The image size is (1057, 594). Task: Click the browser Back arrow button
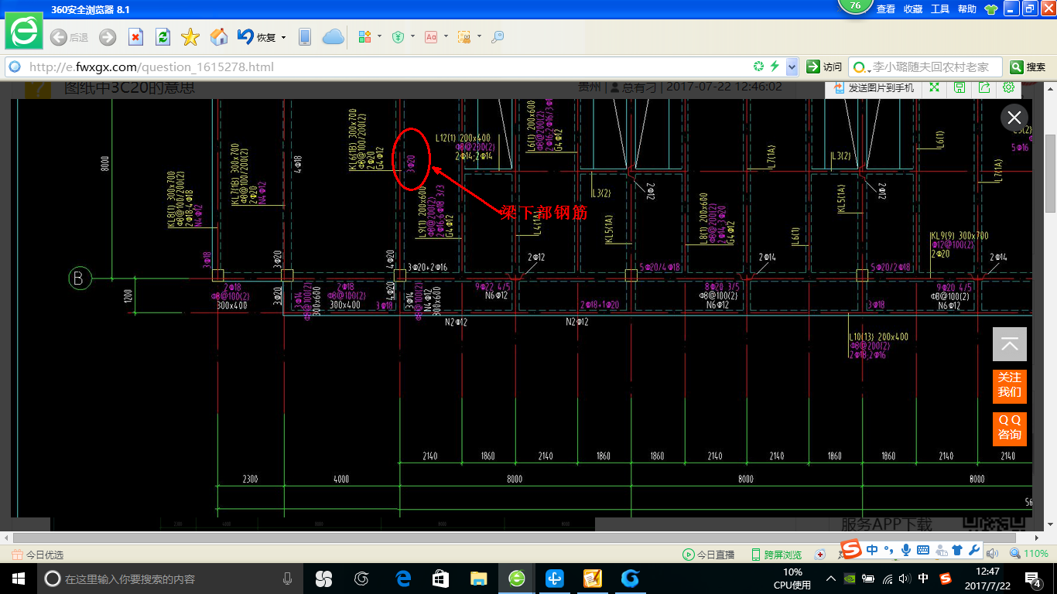coord(59,37)
